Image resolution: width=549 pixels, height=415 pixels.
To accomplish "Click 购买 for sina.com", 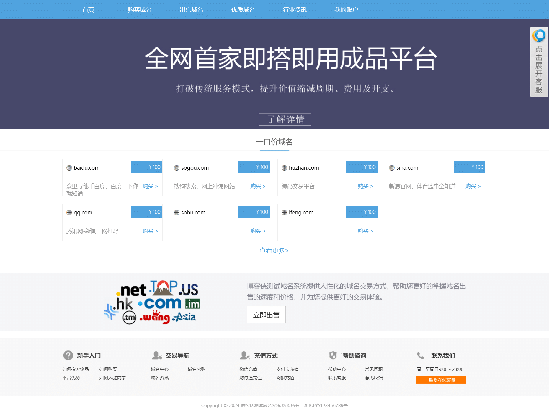I will point(473,186).
